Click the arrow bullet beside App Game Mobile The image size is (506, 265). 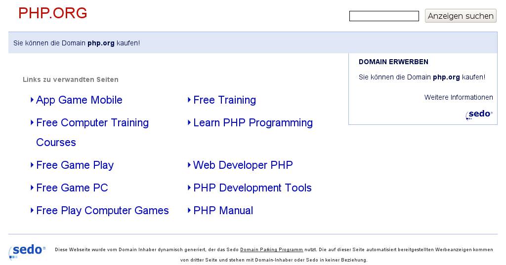coord(32,100)
